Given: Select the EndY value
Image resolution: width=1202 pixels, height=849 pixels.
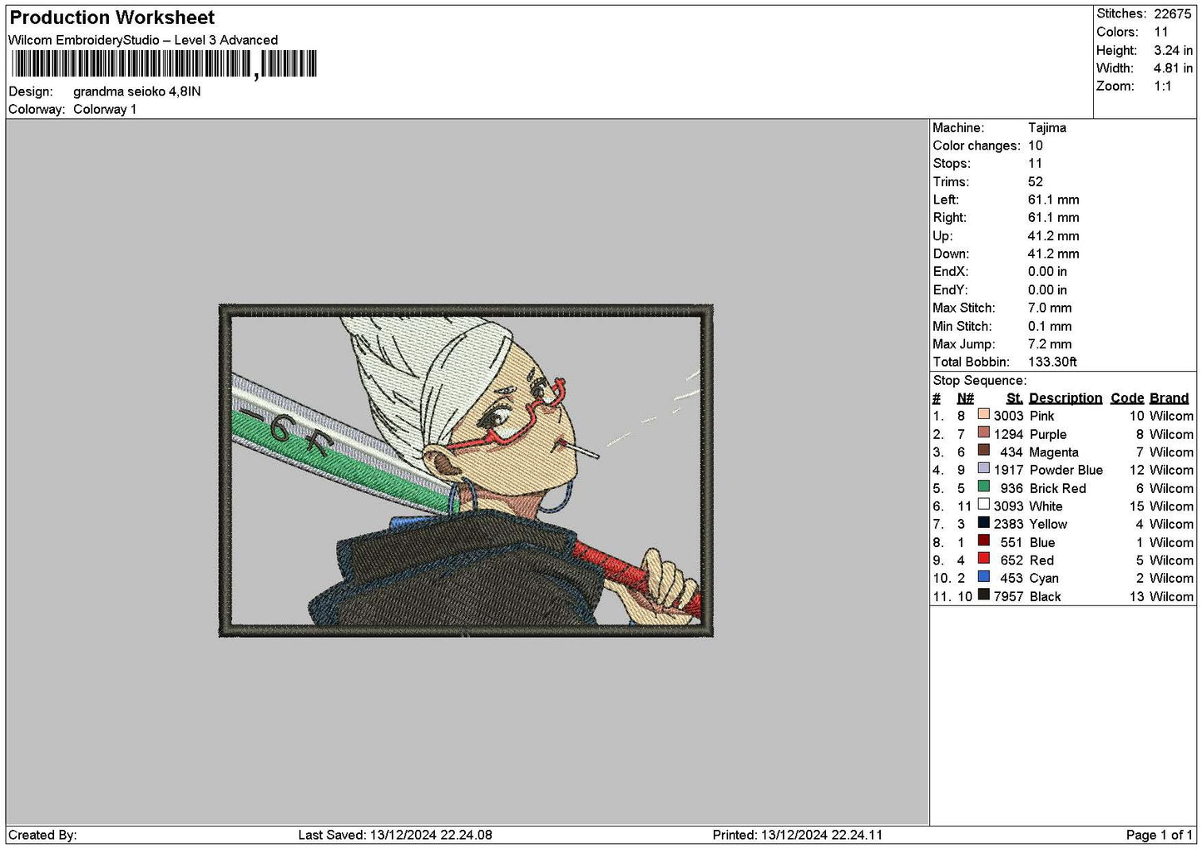Looking at the screenshot, I should (x=1048, y=289).
